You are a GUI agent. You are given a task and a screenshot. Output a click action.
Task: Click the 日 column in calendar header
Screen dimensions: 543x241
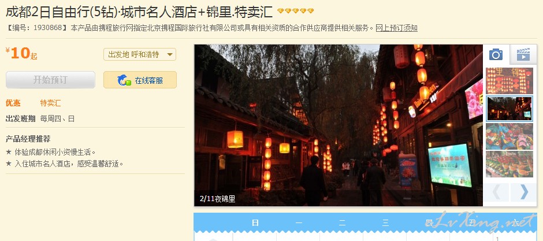255,223
